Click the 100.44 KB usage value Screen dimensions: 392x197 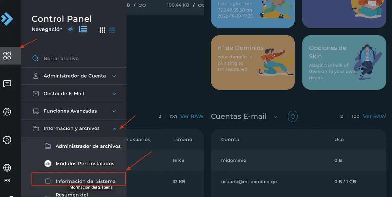[178, 5]
